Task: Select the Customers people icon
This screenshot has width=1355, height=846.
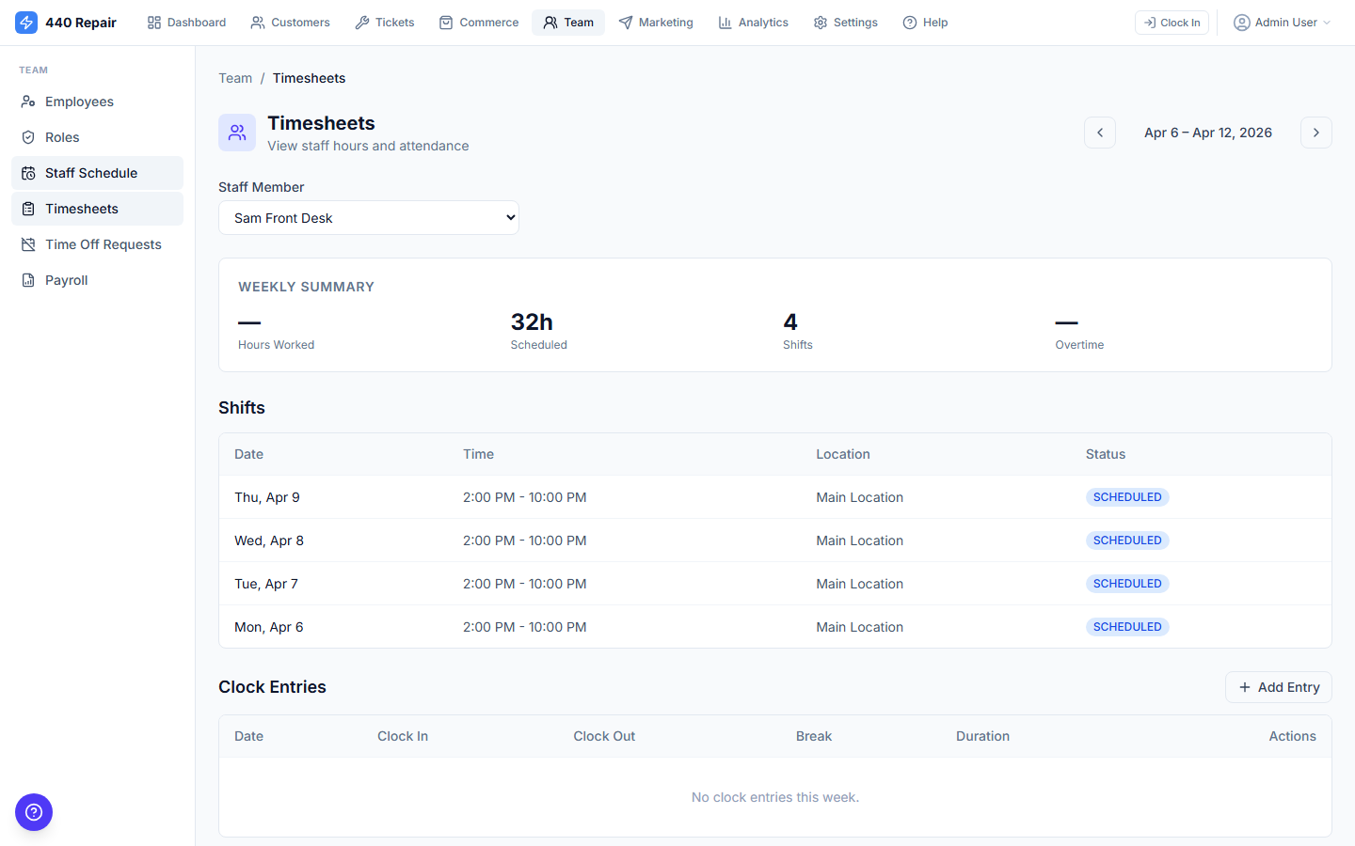Action: pos(257,22)
